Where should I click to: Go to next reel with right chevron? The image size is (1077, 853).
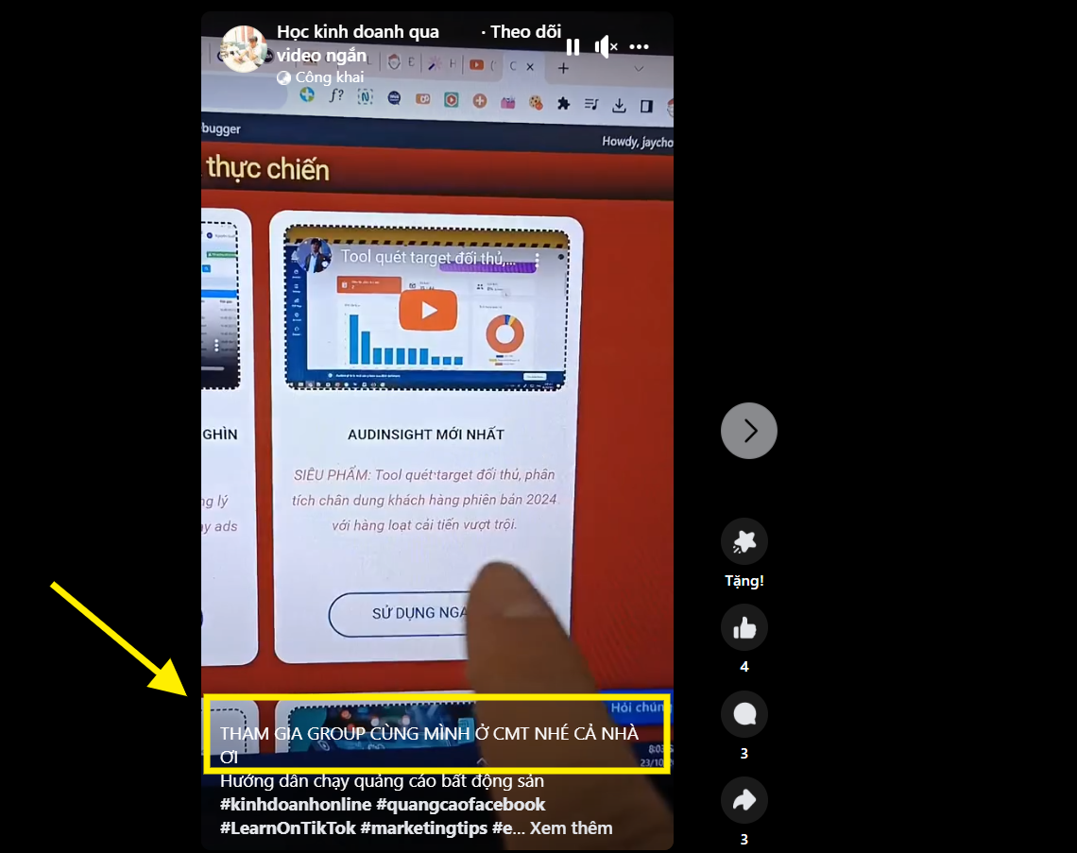click(x=748, y=431)
